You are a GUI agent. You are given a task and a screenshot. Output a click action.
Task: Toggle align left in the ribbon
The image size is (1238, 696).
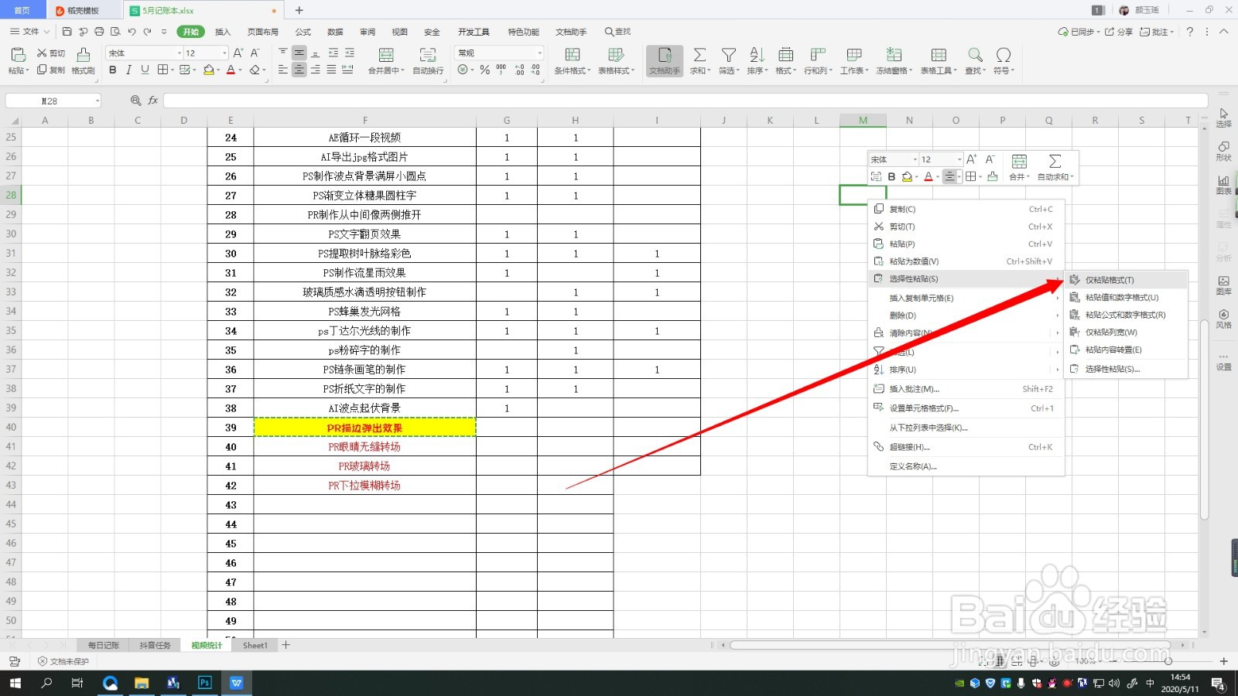pyautogui.click(x=282, y=70)
